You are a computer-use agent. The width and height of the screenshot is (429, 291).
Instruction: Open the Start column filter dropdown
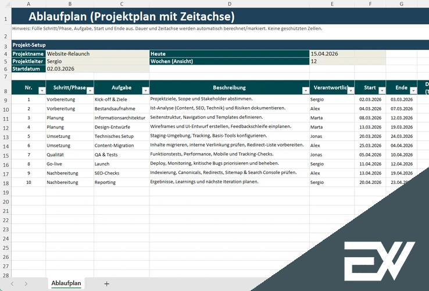click(x=382, y=91)
